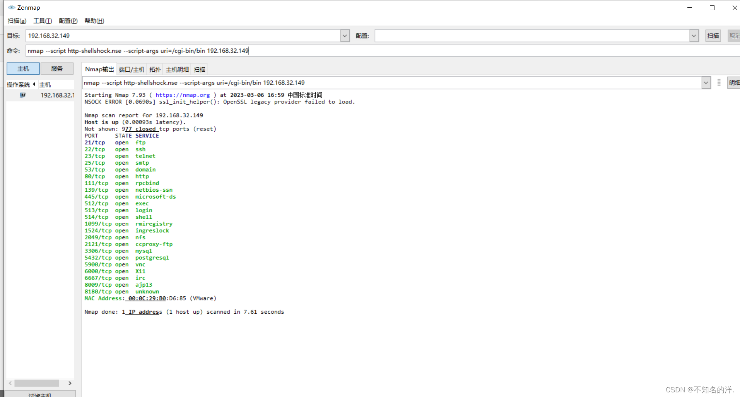Open the 工具(T) menu
The width and height of the screenshot is (740, 397).
click(43, 21)
